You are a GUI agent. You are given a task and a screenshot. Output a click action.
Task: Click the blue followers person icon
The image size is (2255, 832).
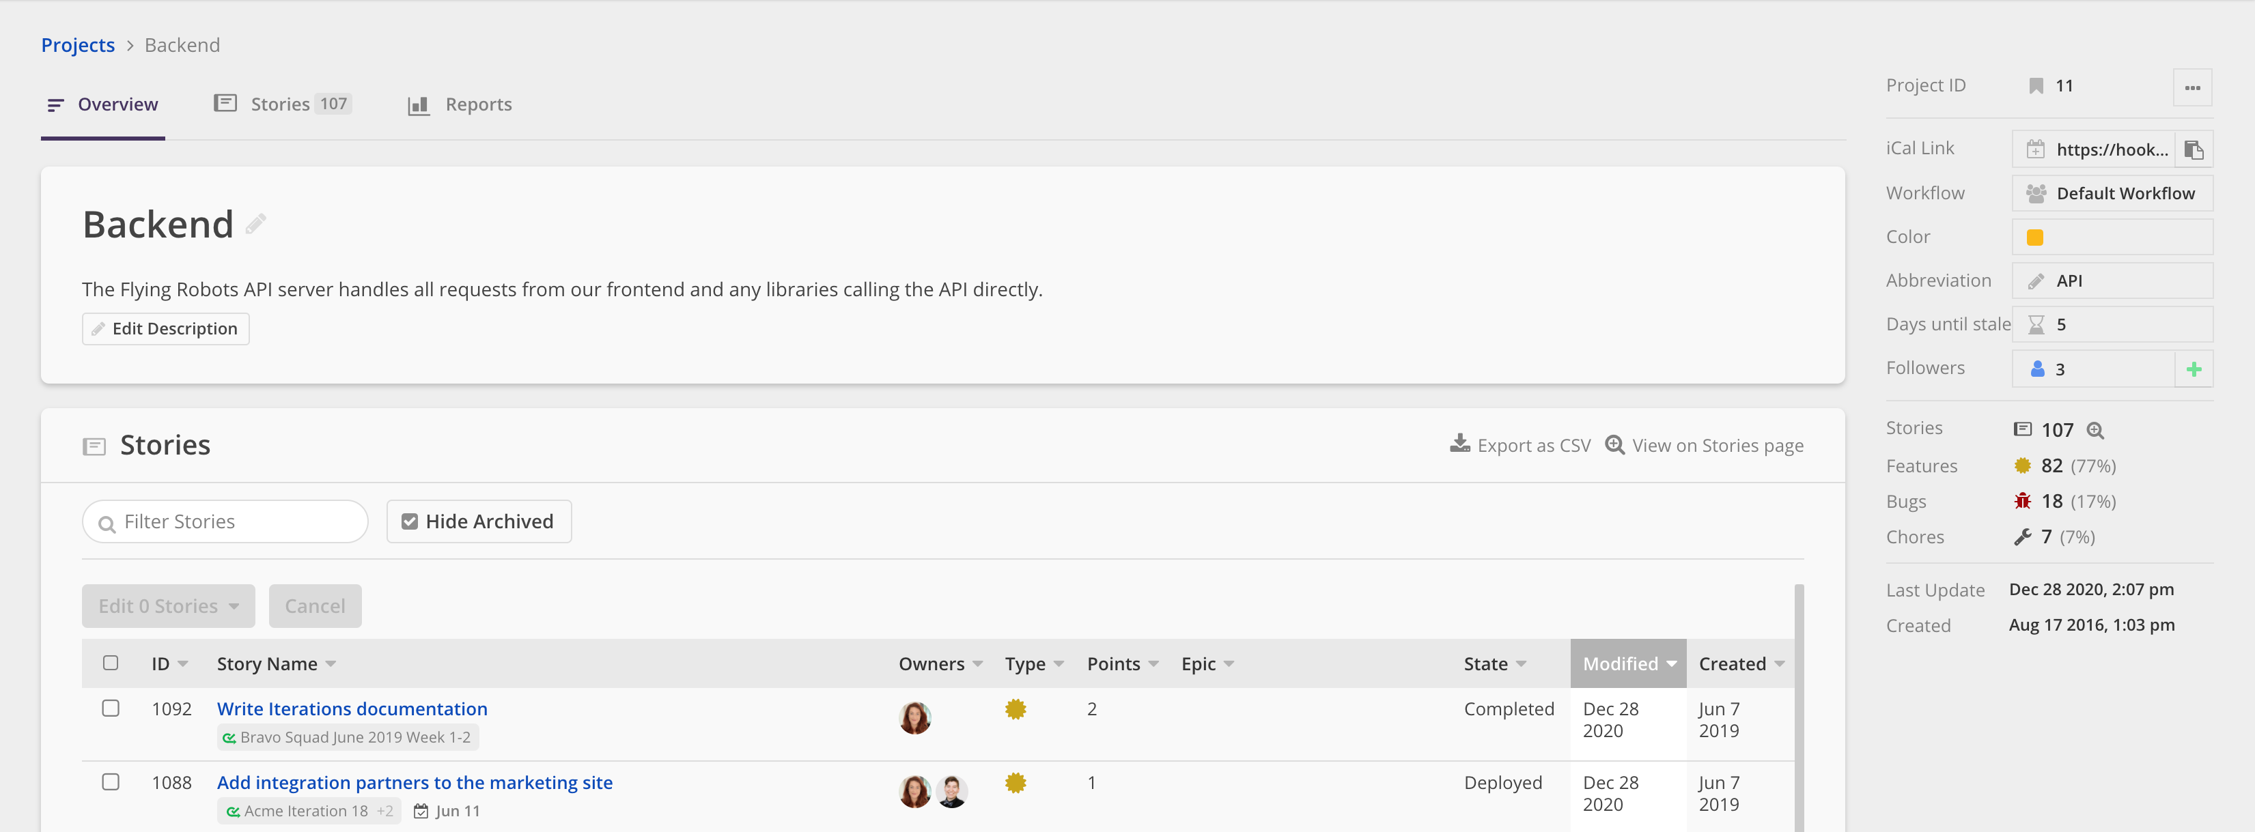tap(2037, 369)
